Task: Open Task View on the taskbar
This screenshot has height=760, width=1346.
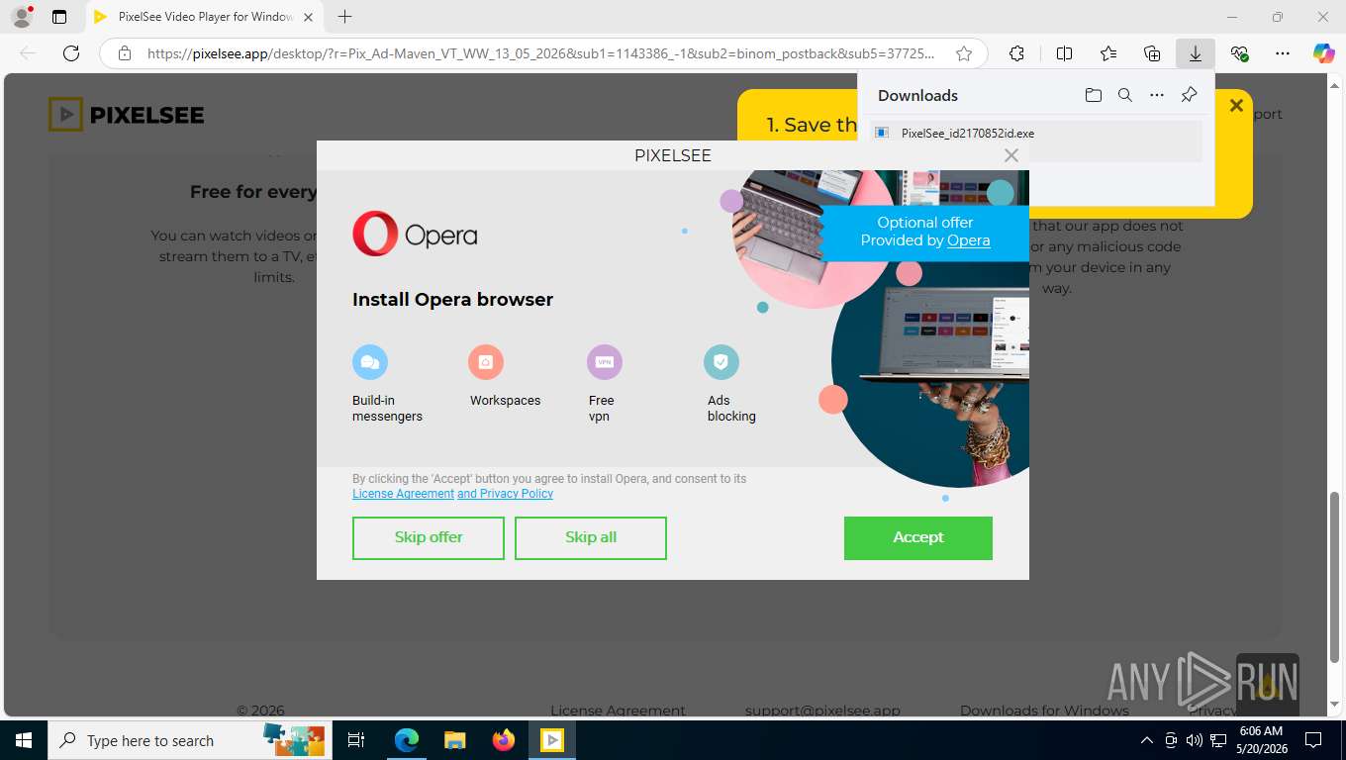Action: pos(356,740)
